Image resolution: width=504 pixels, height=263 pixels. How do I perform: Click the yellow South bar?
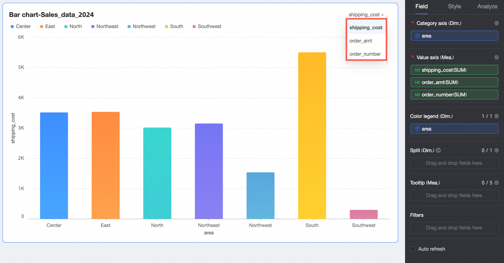pyautogui.click(x=312, y=136)
